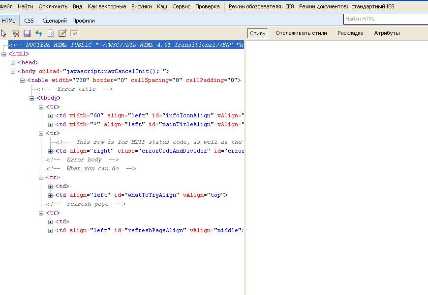
Task: Open the Рисунки menu
Action: (141, 6)
